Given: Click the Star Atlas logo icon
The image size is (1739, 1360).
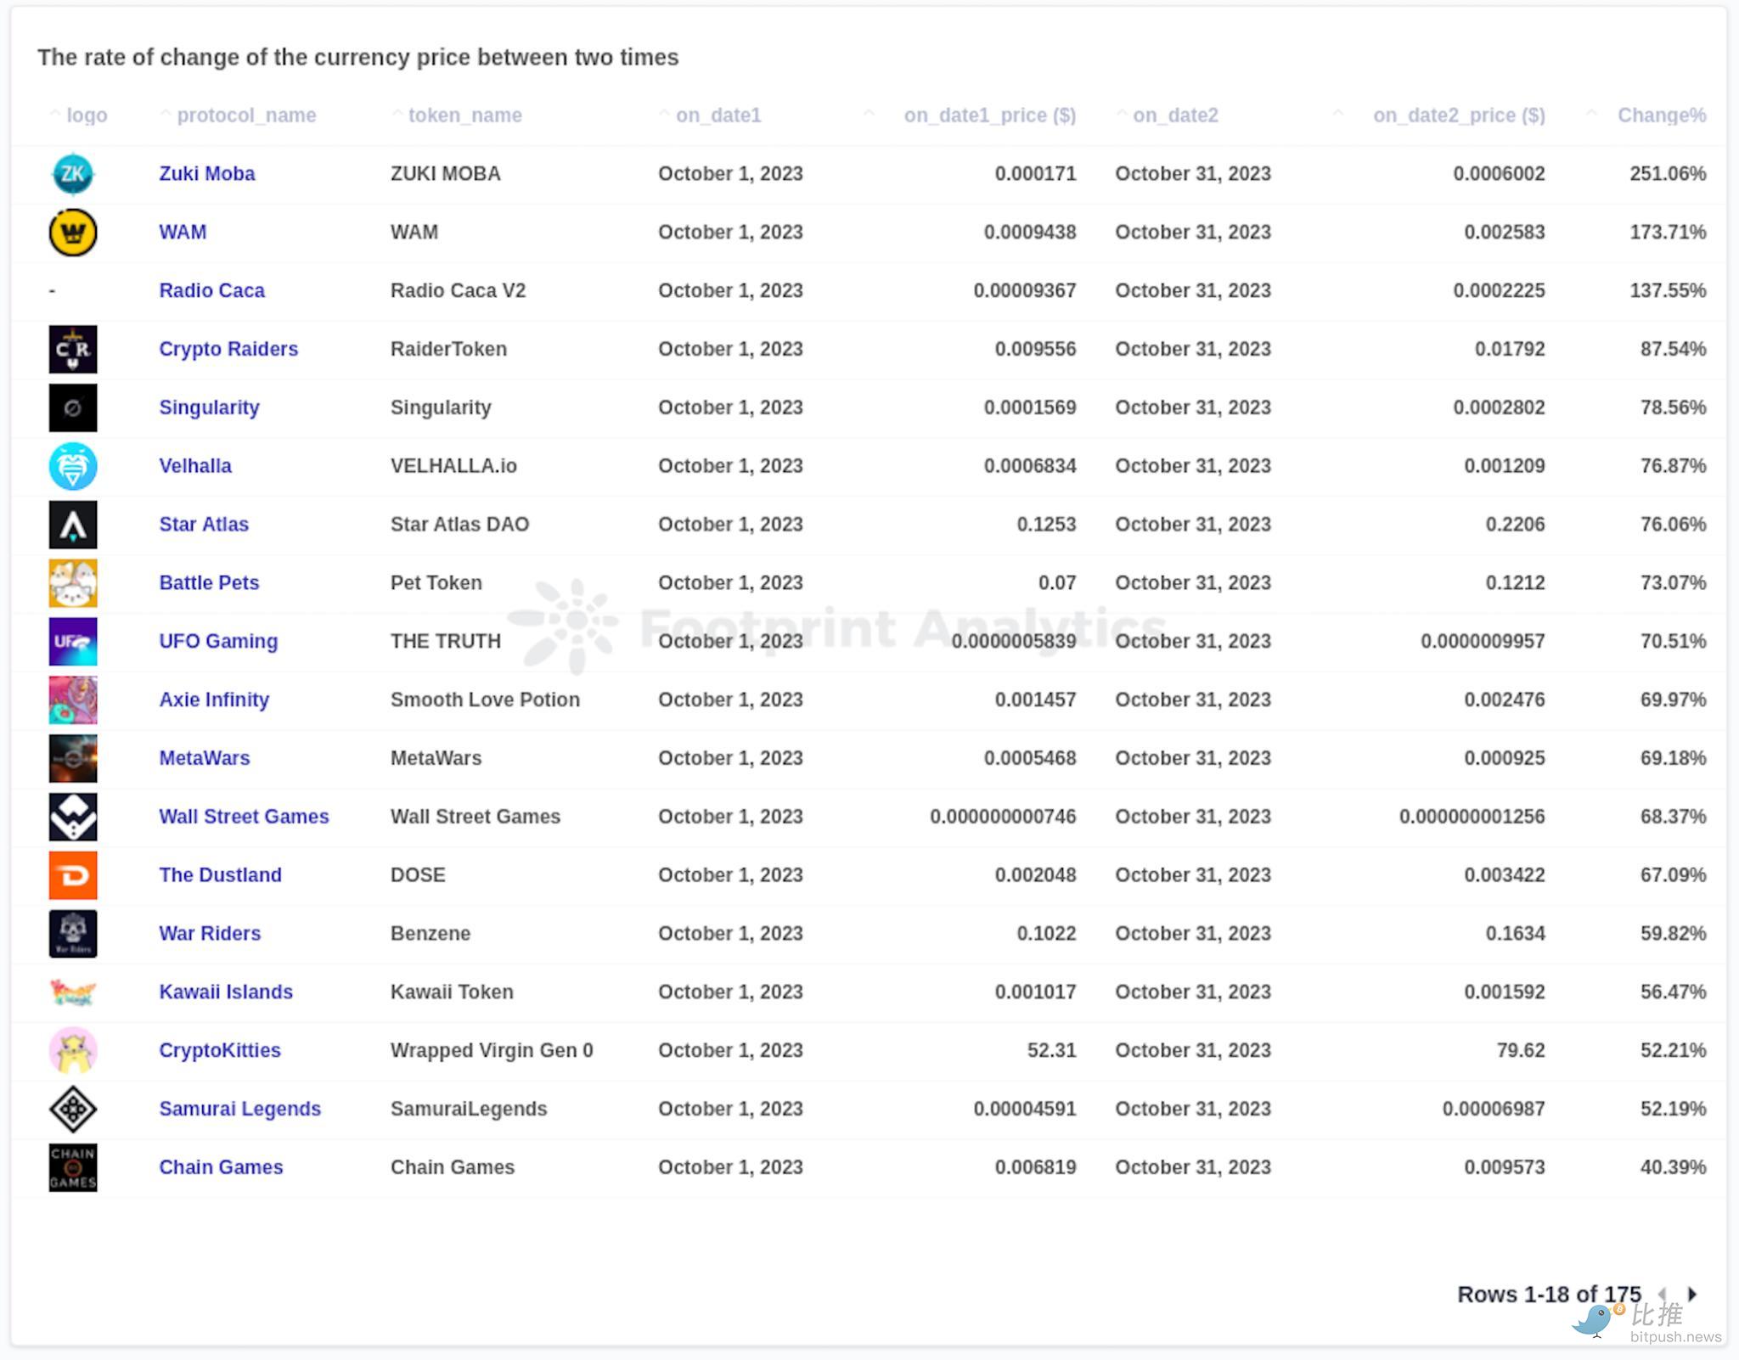Looking at the screenshot, I should (x=73, y=525).
